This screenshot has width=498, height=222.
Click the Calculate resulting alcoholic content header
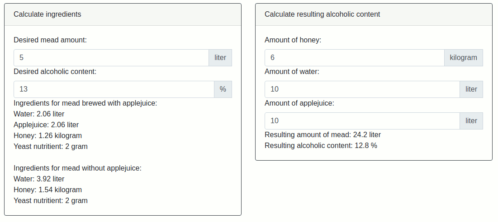[x=374, y=14]
